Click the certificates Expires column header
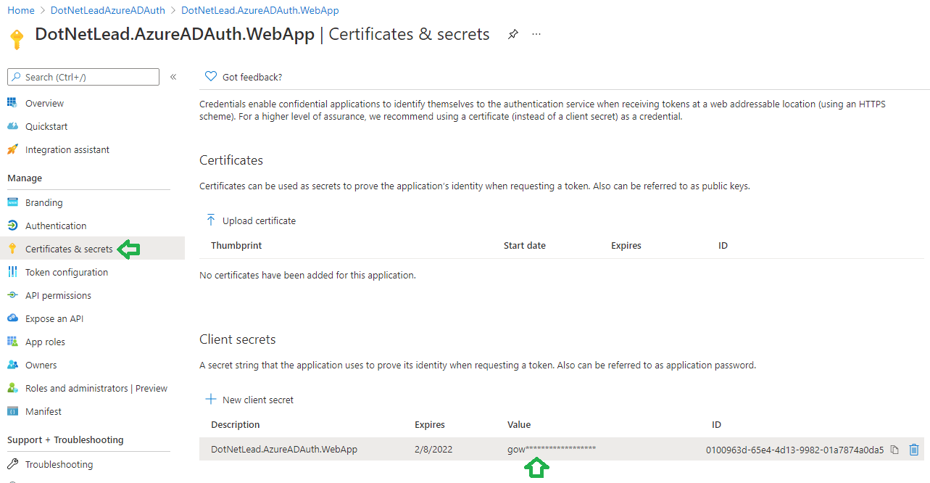Viewport: 930px width, 483px height. tap(626, 246)
